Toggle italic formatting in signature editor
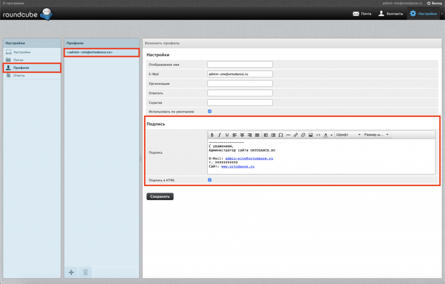The width and height of the screenshot is (445, 284). [x=219, y=135]
